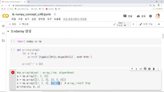Collapse the 3.ndarray 생성 section
Image resolution: width=164 pixels, height=92 pixels.
[x=8, y=31]
